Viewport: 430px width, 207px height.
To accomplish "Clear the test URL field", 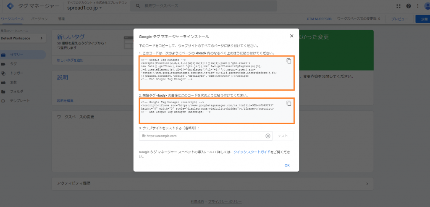I will click(267, 136).
